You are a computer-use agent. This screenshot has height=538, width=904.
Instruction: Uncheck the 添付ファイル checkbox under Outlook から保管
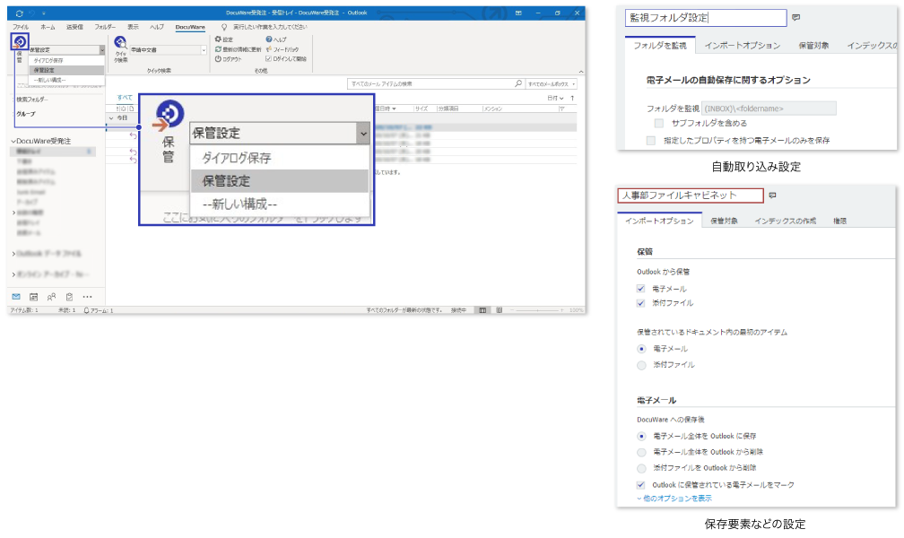pos(640,303)
